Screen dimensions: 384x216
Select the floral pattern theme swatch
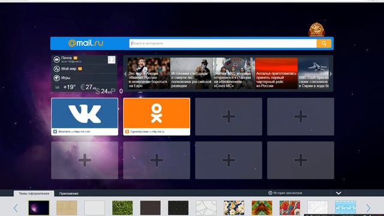click(x=234, y=208)
